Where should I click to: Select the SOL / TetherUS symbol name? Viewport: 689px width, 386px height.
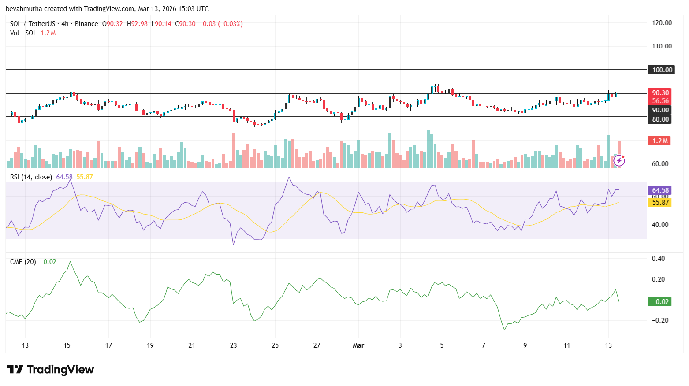pyautogui.click(x=32, y=23)
